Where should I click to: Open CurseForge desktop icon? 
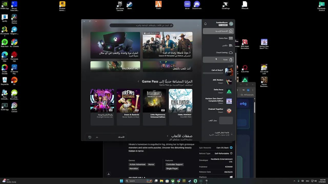point(225,5)
